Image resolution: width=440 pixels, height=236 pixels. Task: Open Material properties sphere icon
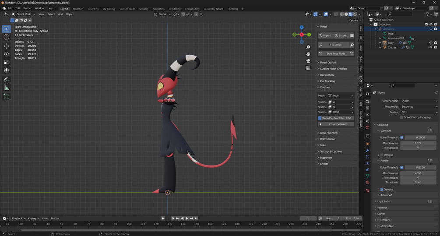pos(368,183)
